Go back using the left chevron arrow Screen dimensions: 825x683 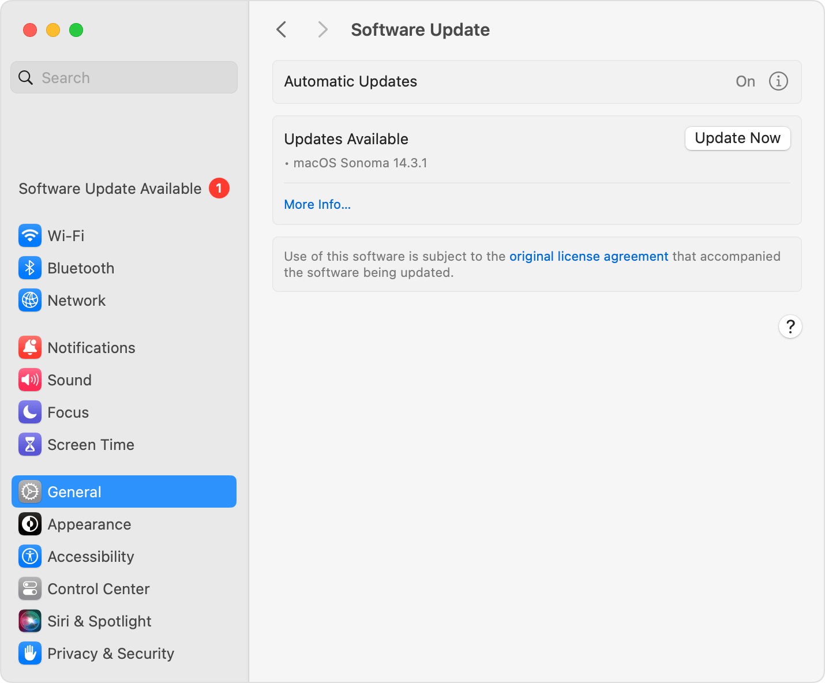(x=281, y=29)
